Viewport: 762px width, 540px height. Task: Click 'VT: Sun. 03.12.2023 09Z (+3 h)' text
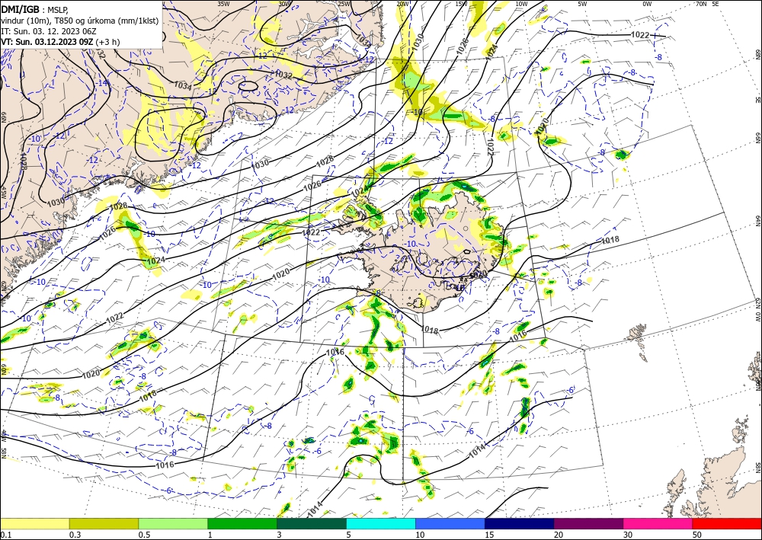click(60, 42)
